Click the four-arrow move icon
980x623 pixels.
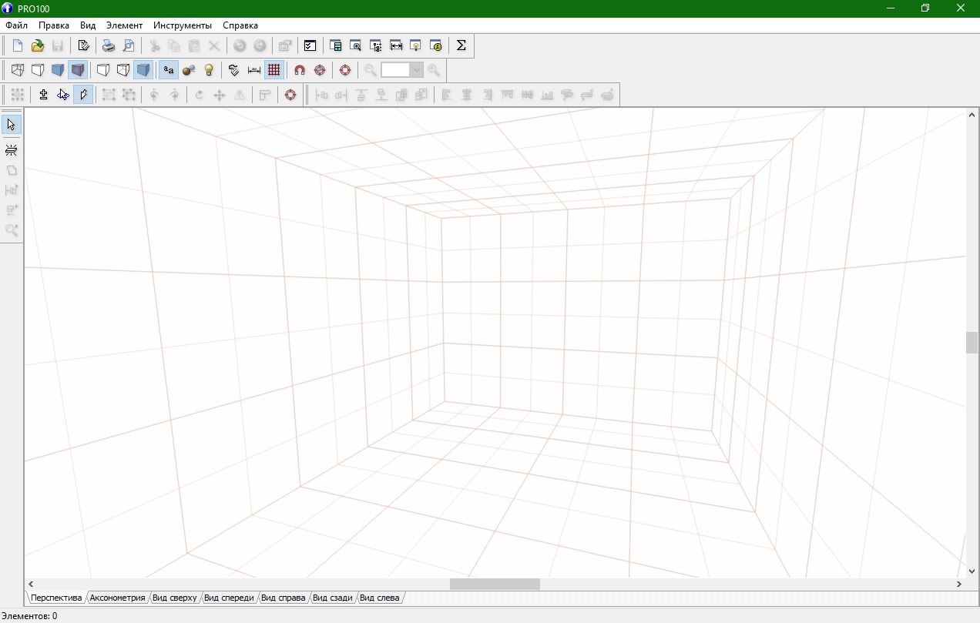point(220,95)
